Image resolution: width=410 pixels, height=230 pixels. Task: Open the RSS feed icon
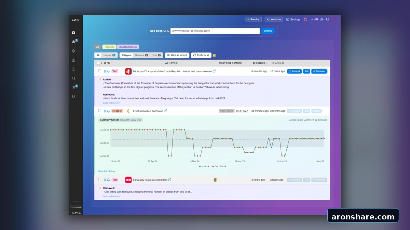pos(214,55)
